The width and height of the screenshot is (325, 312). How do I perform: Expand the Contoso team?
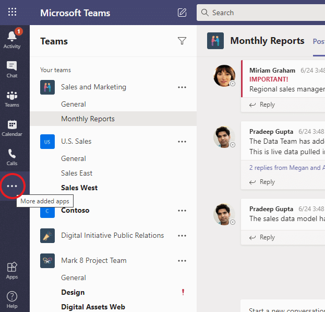[75, 210]
